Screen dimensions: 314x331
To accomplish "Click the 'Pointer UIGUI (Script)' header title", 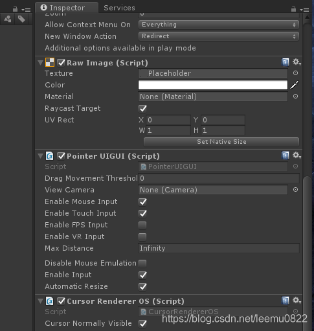I will pos(113,156).
